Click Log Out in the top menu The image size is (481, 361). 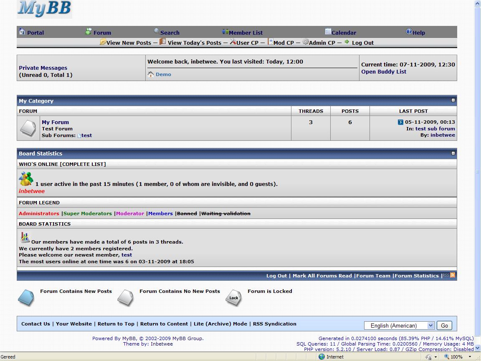coord(362,43)
